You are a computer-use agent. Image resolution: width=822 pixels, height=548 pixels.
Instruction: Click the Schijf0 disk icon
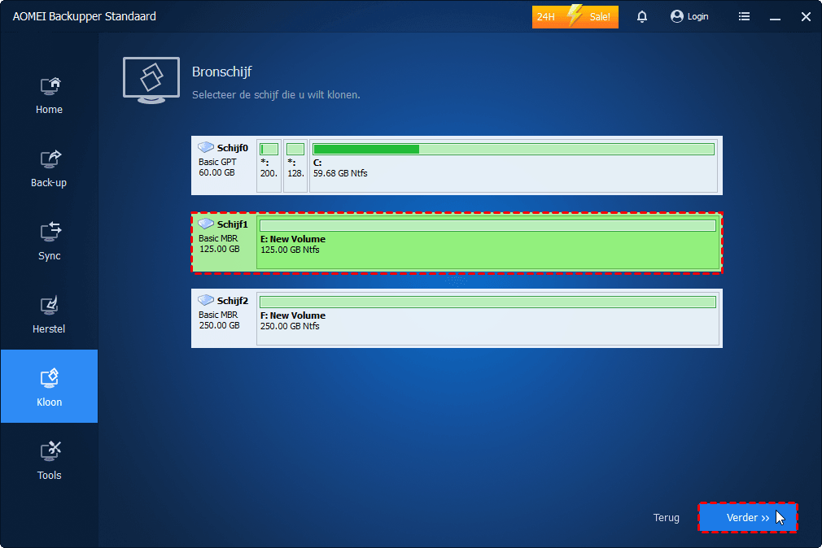(x=205, y=147)
